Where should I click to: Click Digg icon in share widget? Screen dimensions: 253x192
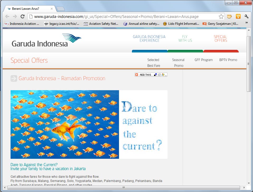coord(159,75)
